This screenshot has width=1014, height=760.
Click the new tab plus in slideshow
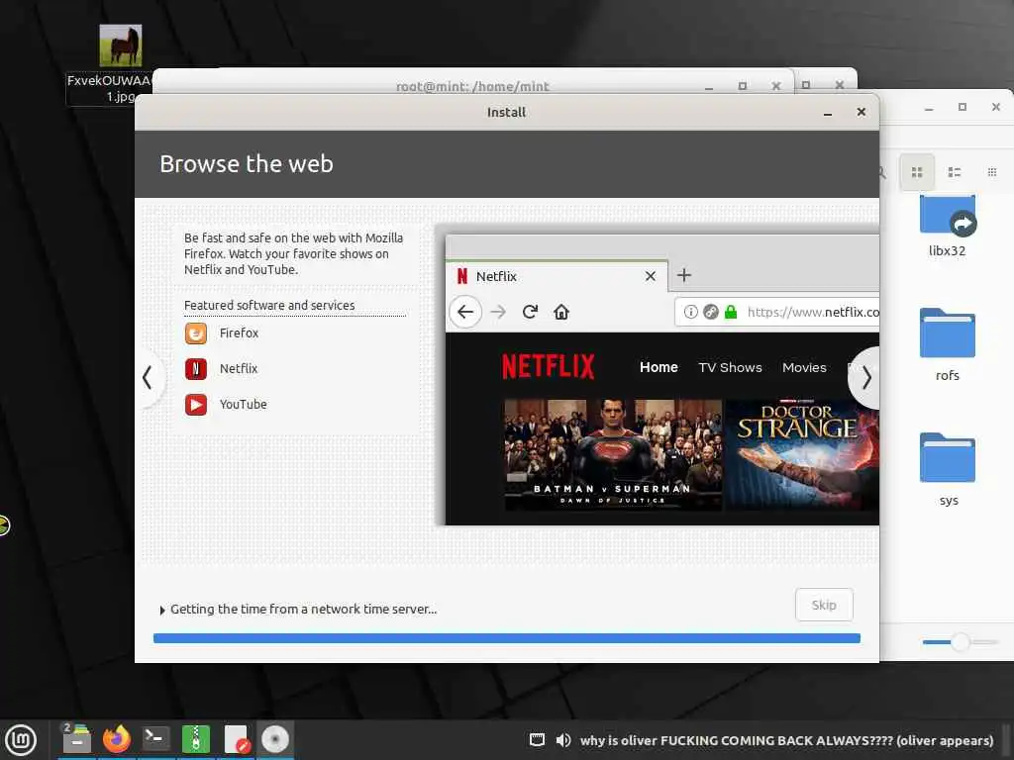coord(683,275)
